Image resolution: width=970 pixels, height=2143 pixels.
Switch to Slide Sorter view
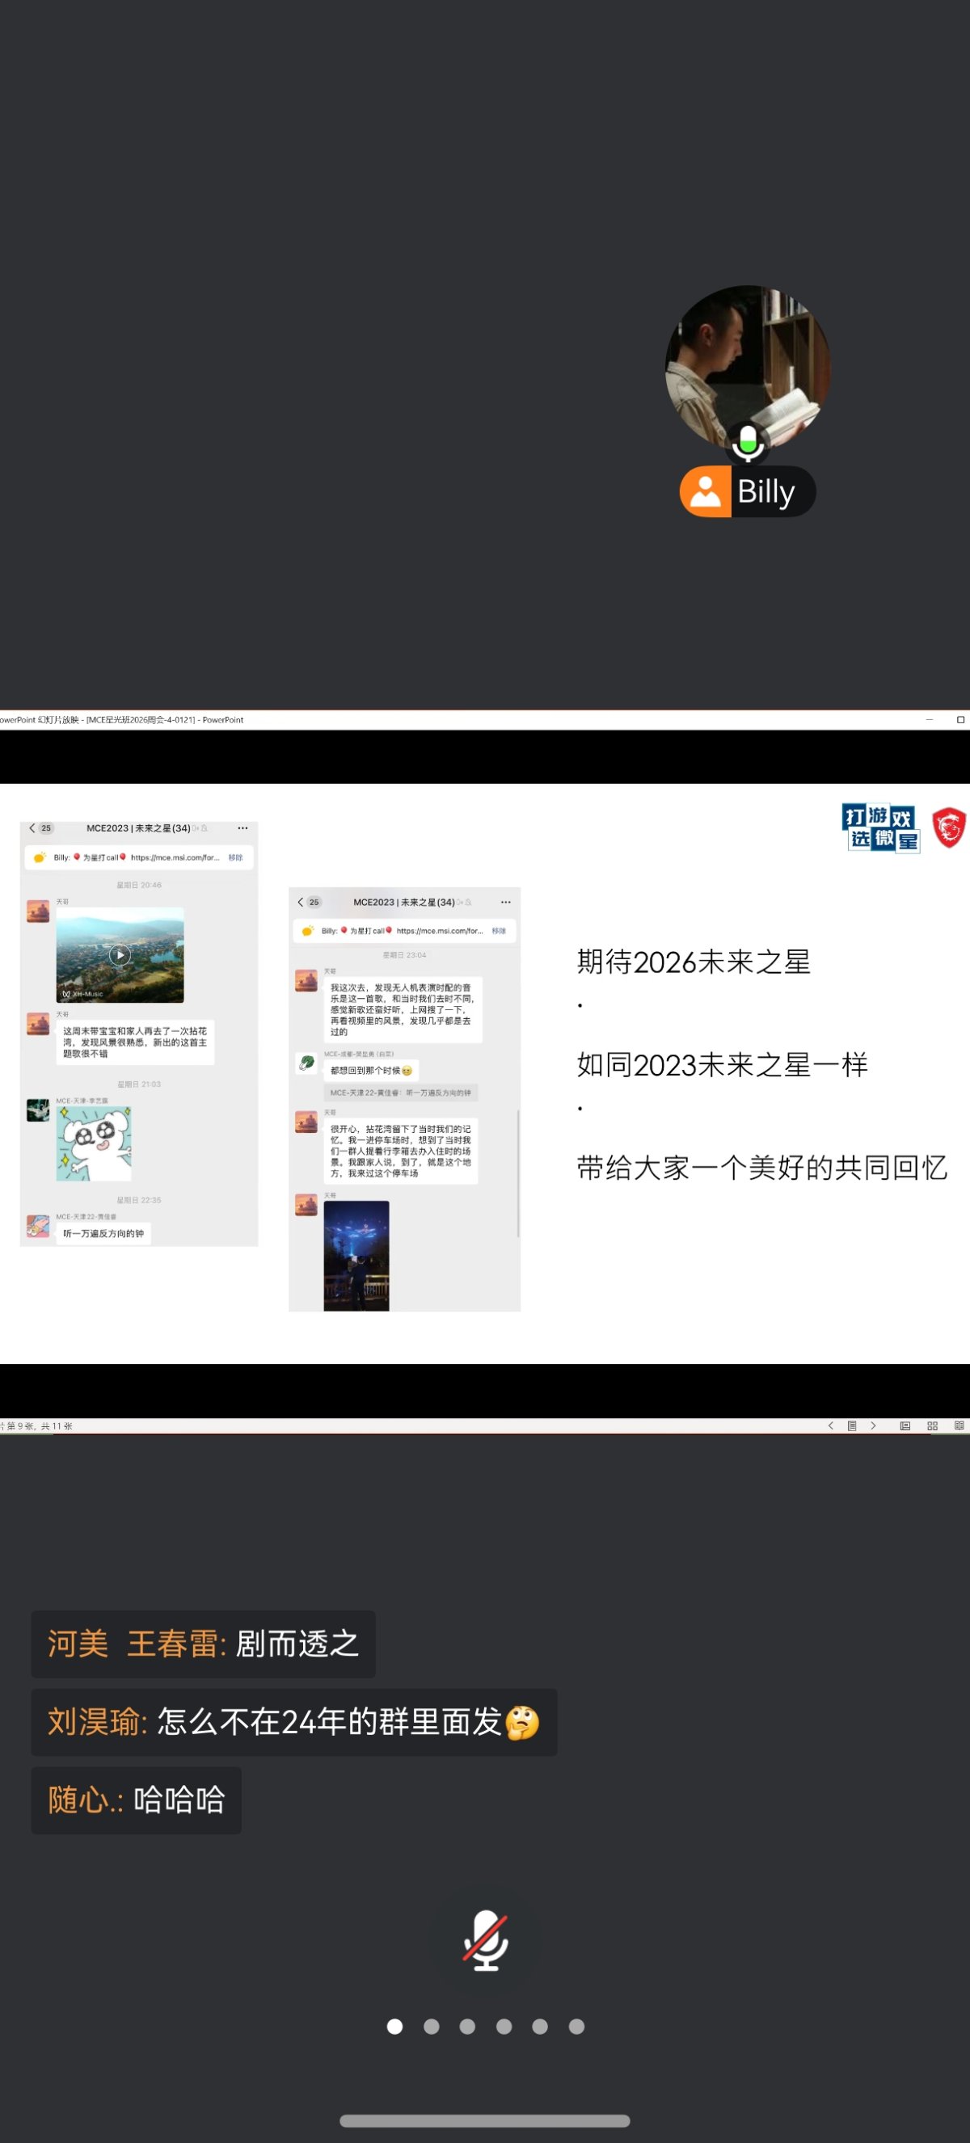[x=932, y=1426]
